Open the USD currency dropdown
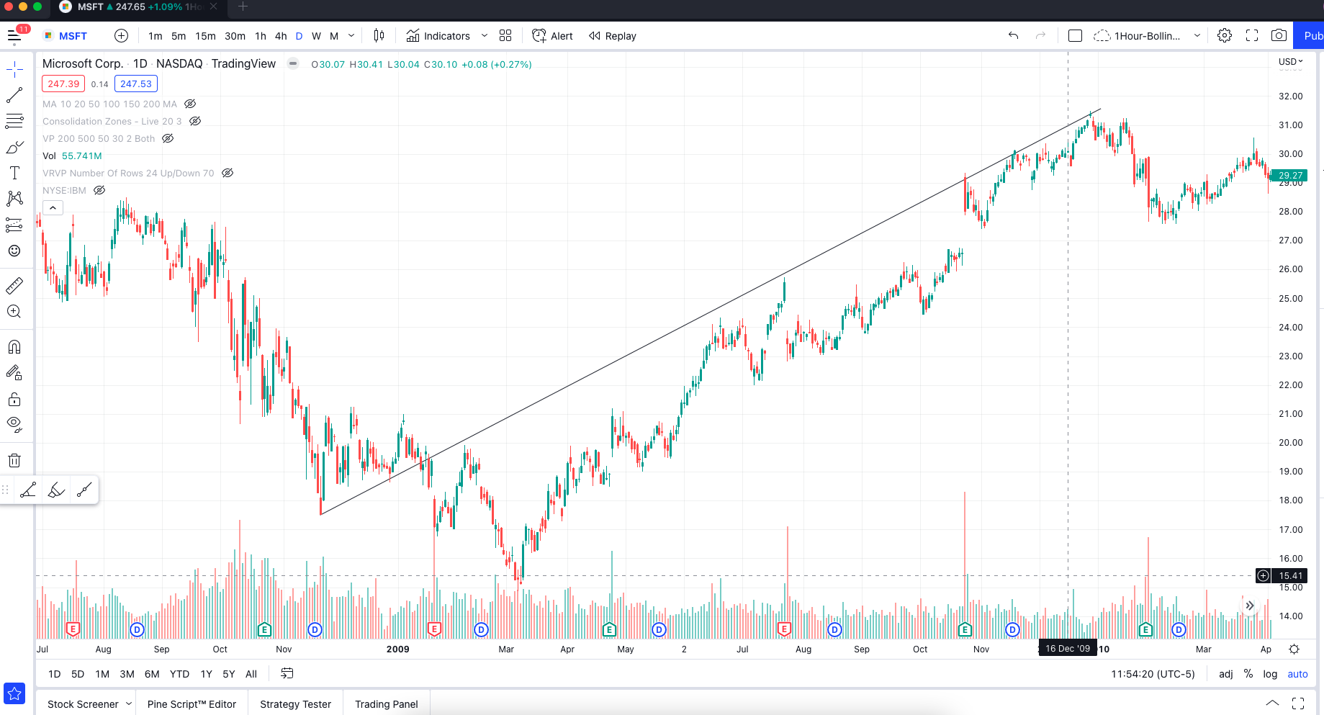1324x715 pixels. point(1290,62)
